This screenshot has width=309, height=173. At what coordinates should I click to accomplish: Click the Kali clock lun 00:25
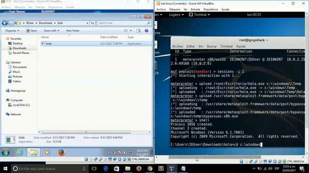(254, 15)
